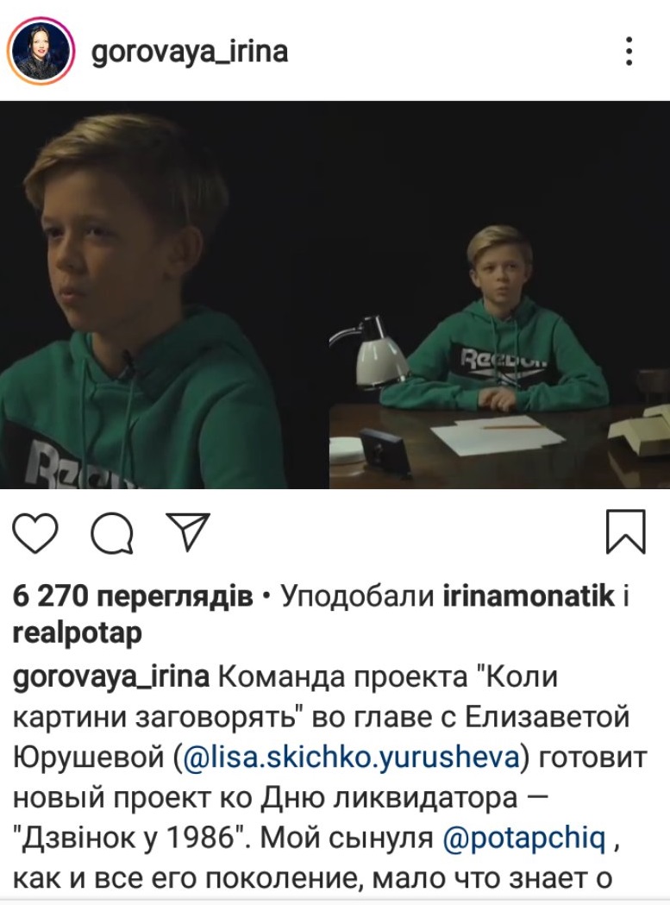Tap the "Дзвінок у 1986" text in the caption
This screenshot has height=905, width=670.
coord(130,839)
